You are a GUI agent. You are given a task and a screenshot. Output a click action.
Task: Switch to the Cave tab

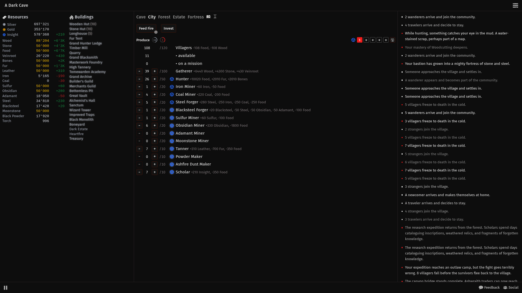pos(141,17)
